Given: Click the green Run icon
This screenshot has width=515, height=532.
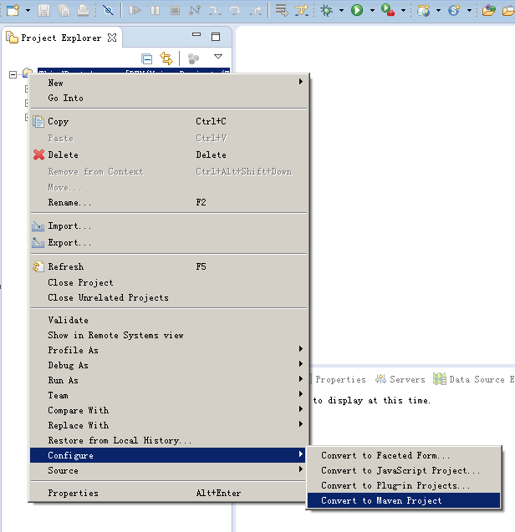Looking at the screenshot, I should click(x=357, y=11).
